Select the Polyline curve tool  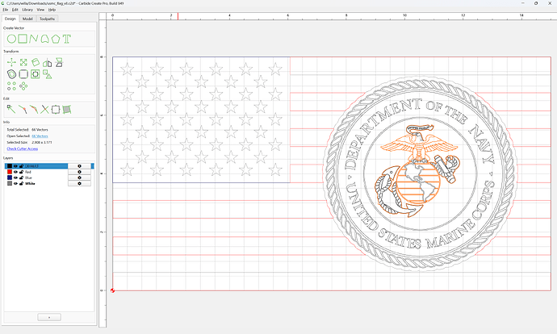pyautogui.click(x=34, y=39)
